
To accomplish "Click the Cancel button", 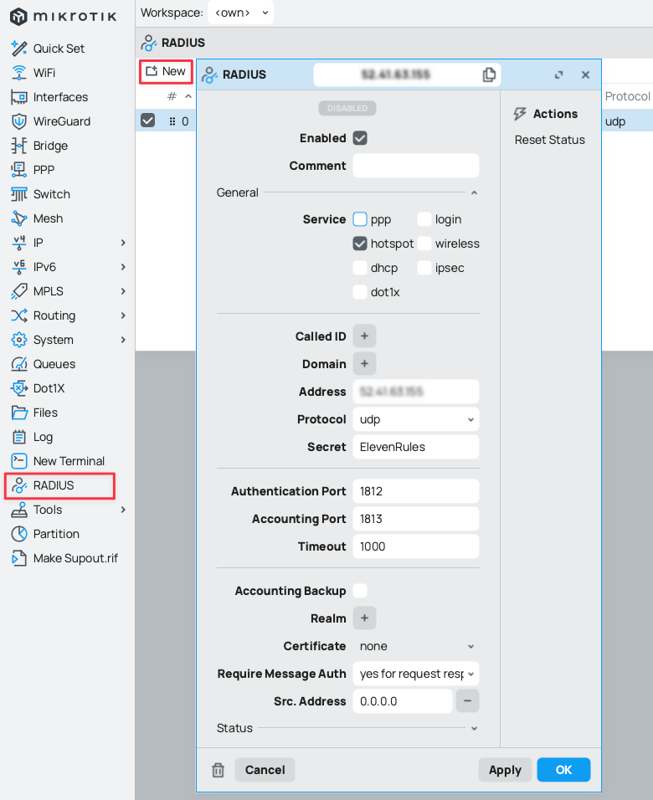I will (x=265, y=770).
